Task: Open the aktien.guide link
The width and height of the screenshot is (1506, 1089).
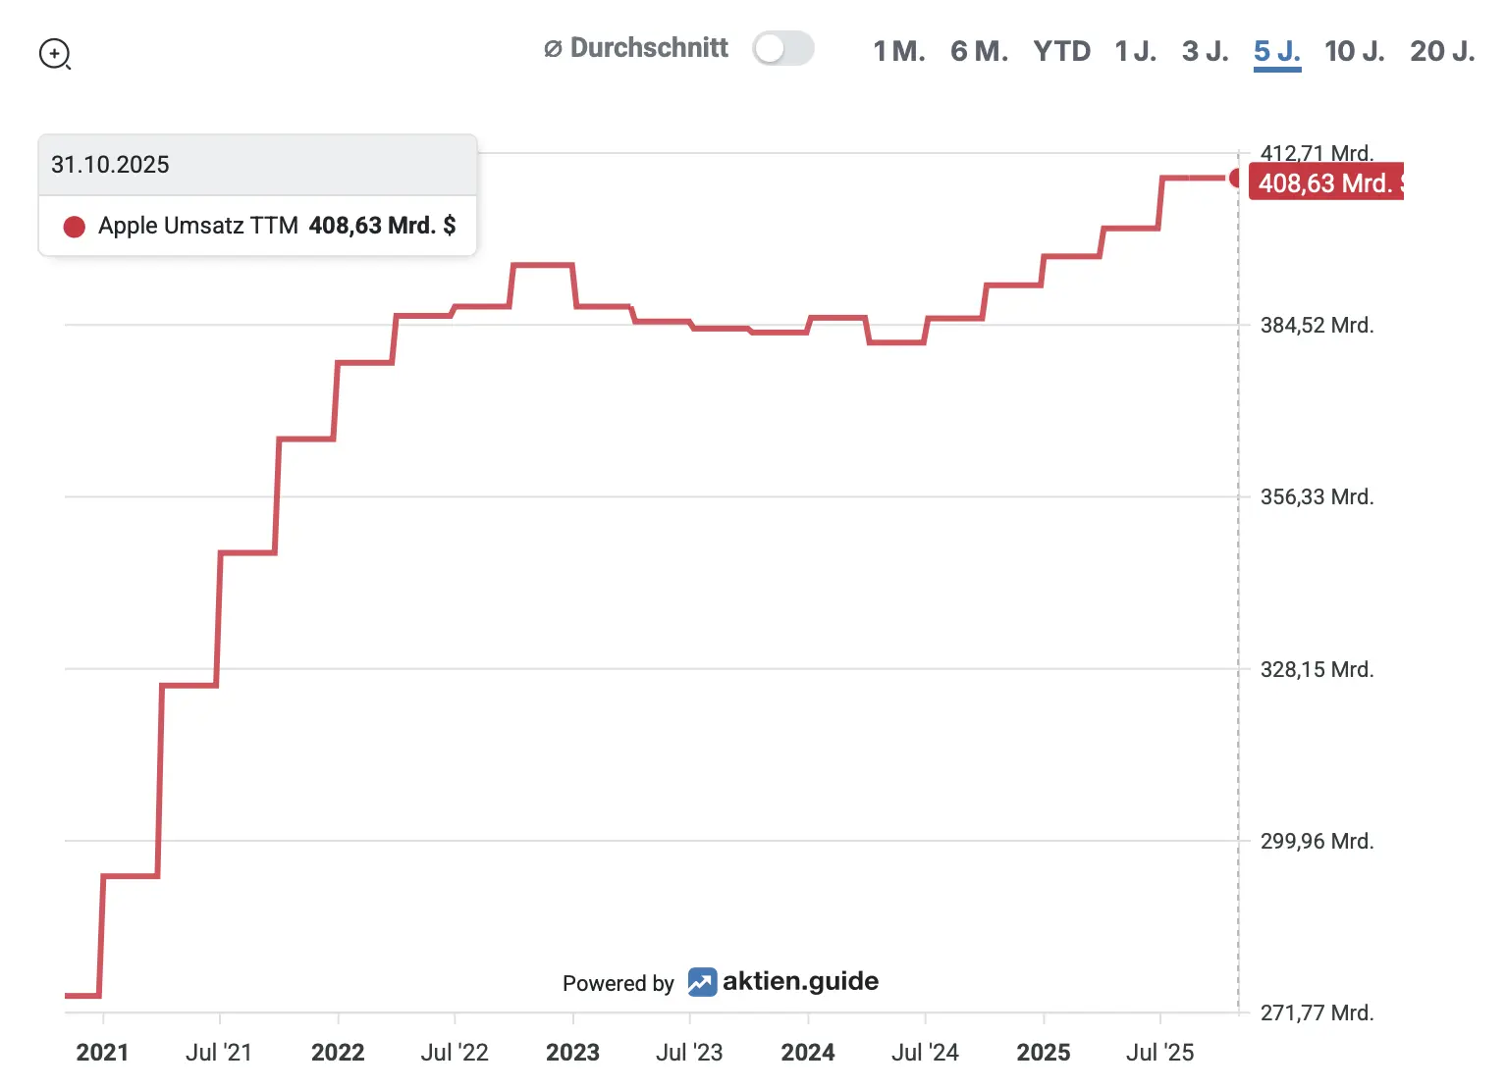Action: click(x=800, y=981)
